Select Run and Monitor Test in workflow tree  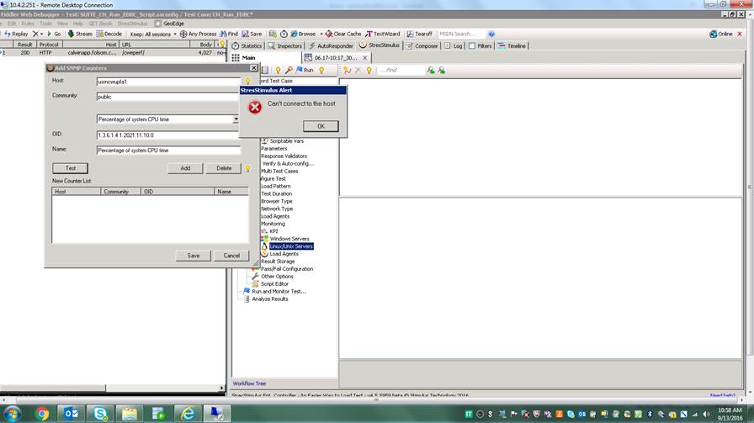point(279,291)
